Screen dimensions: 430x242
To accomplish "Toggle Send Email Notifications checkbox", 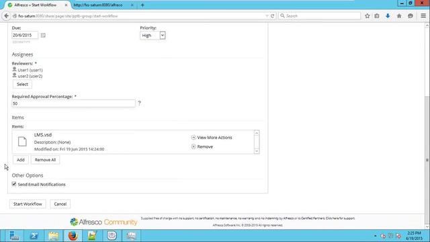I will 14,184.
